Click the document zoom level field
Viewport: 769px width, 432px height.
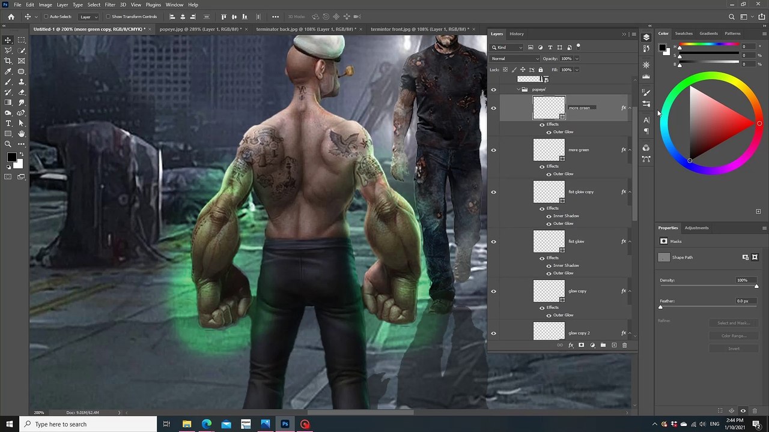[x=39, y=413]
